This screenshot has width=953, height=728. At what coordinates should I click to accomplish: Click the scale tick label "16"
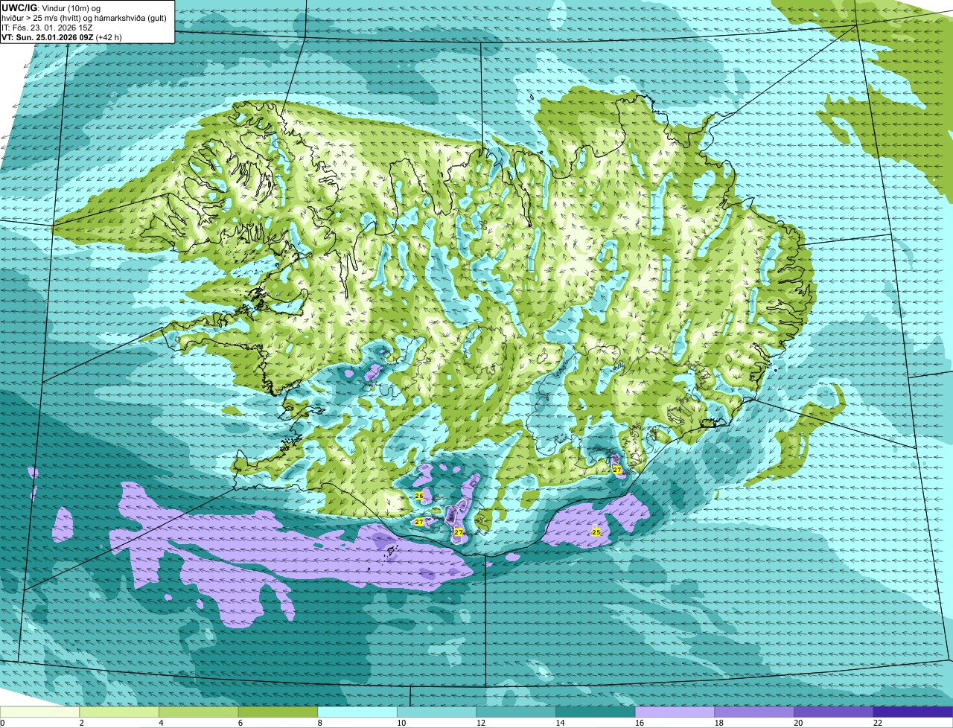639,723
